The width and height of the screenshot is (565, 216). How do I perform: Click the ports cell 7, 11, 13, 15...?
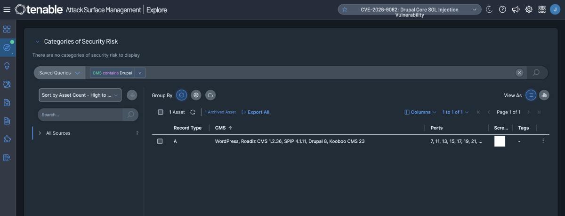coord(456,141)
